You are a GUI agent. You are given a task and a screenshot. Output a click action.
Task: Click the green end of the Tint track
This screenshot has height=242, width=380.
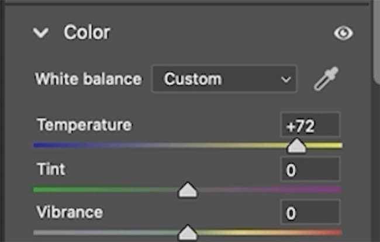point(39,190)
